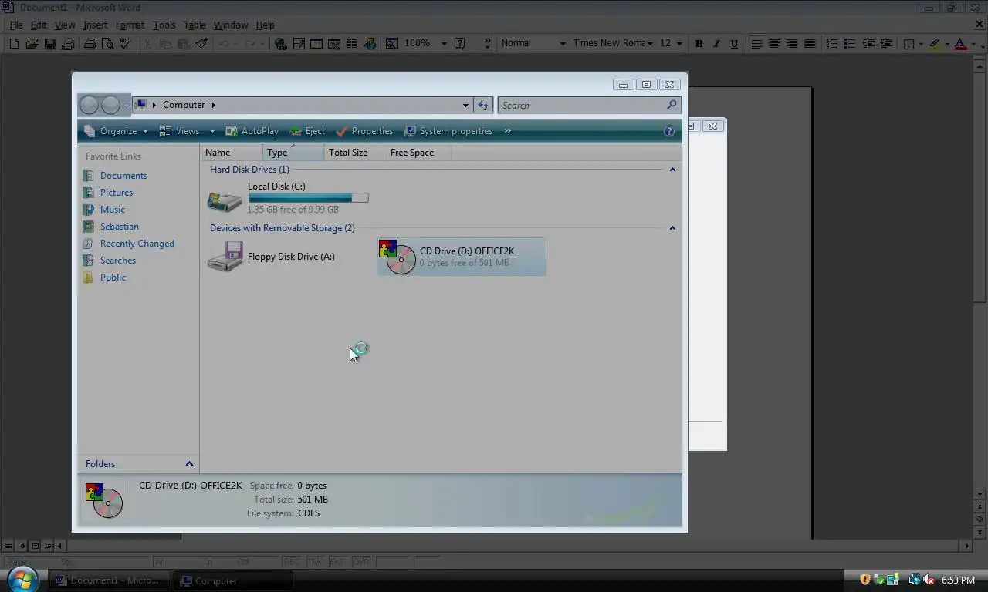Click the Drawing toolbar icon
988x592 pixels.
click(370, 44)
